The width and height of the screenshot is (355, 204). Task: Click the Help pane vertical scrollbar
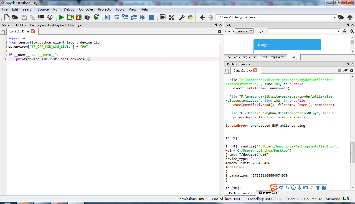[352, 44]
